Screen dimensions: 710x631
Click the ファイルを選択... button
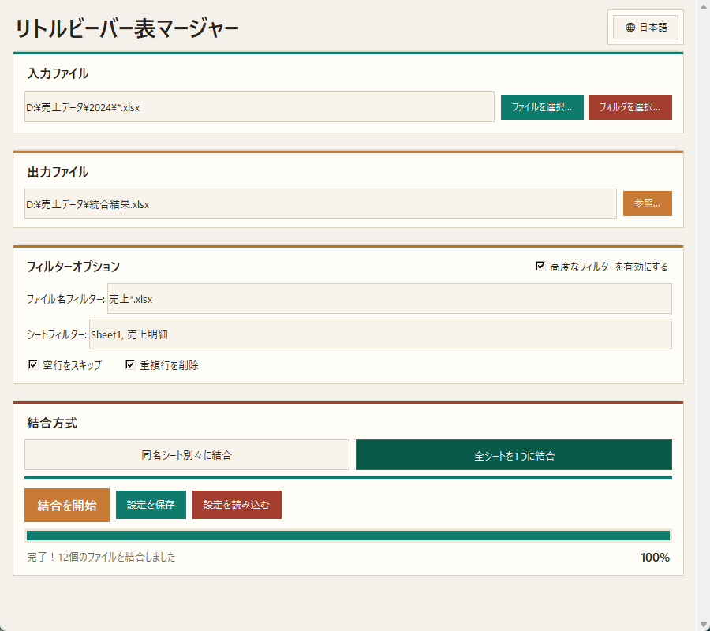point(542,107)
